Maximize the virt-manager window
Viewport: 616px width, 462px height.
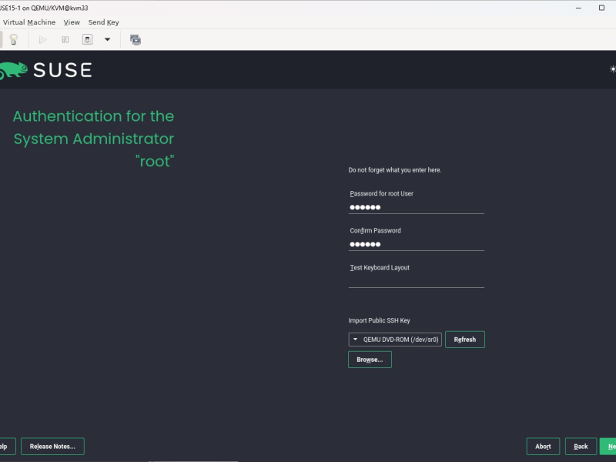click(601, 8)
